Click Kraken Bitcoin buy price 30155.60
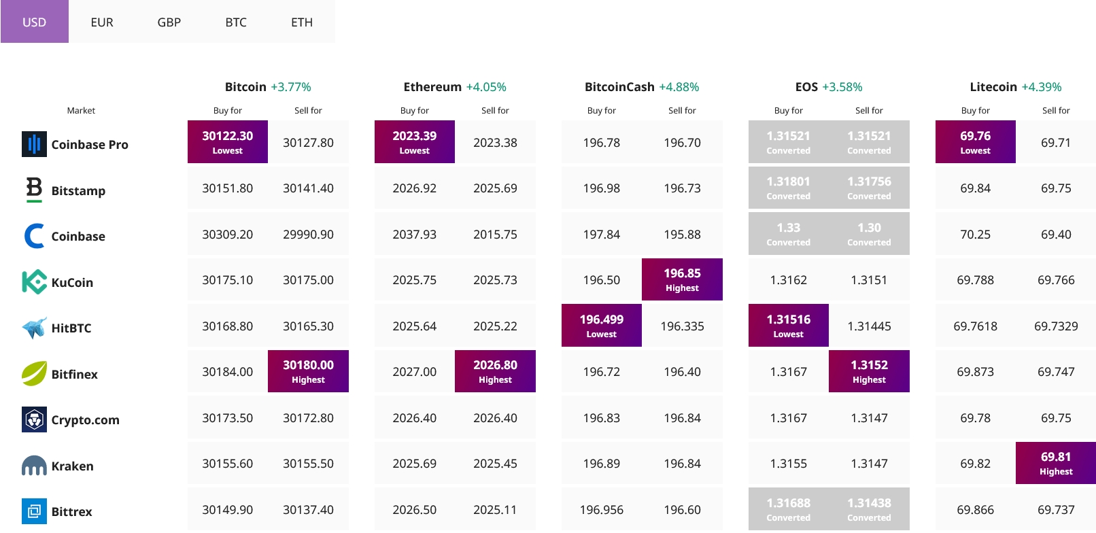Viewport: 1096px width, 533px height. [228, 463]
